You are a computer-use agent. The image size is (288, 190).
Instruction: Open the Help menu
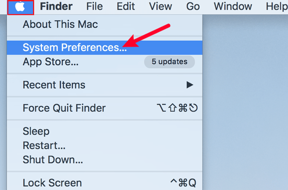(x=277, y=7)
